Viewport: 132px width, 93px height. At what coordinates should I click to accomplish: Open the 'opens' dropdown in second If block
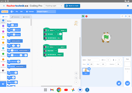pyautogui.click(x=63, y=47)
